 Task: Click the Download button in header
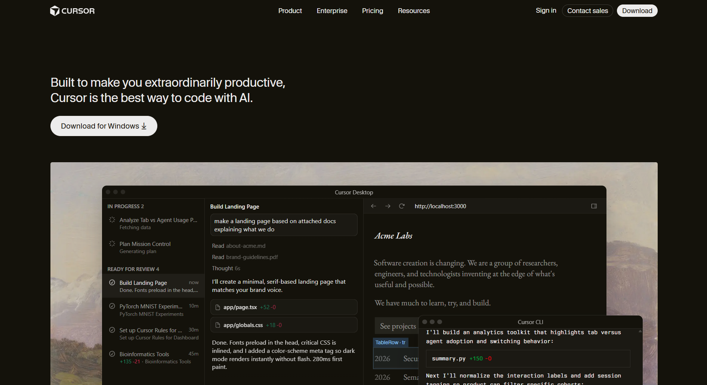[637, 11]
